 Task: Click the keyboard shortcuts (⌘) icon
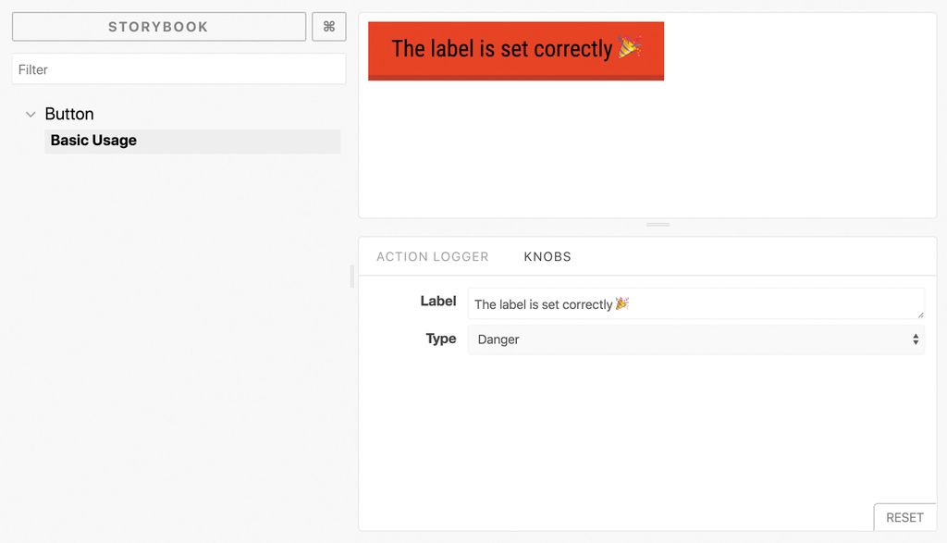point(328,26)
